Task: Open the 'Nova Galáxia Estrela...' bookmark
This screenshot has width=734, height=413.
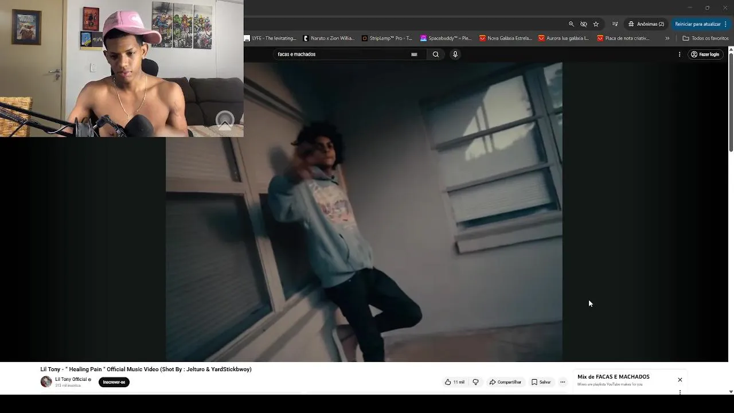Action: tap(506, 38)
